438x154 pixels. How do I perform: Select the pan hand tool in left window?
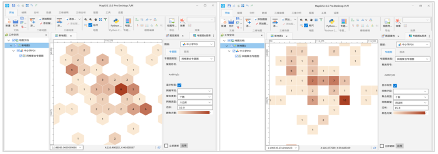[x=96, y=19]
